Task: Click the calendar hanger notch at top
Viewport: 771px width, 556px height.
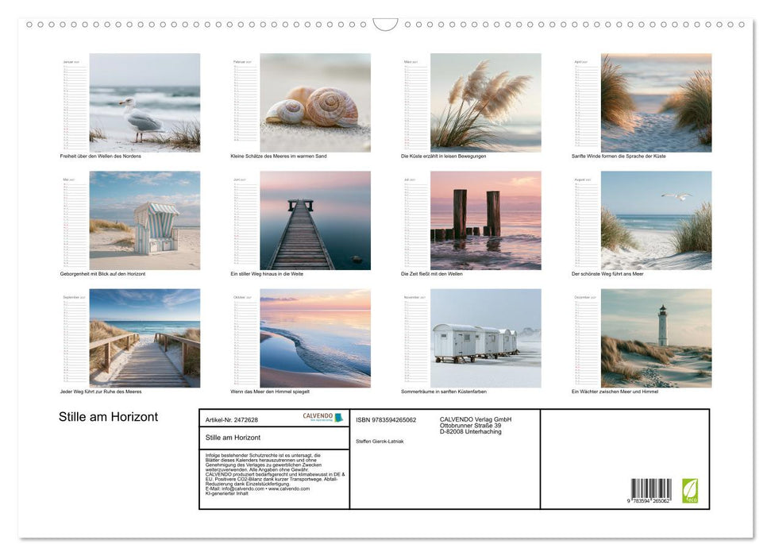Action: point(386,24)
